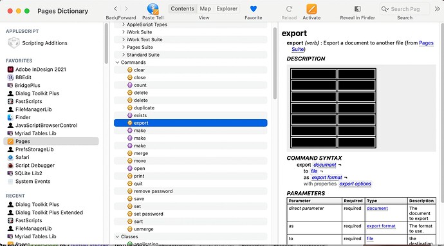Switch to the Contents view

coord(182,9)
